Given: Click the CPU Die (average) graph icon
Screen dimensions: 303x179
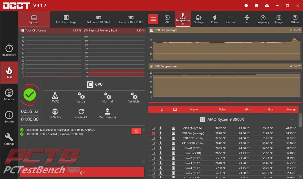Looking at the screenshot, I should 151,30.
